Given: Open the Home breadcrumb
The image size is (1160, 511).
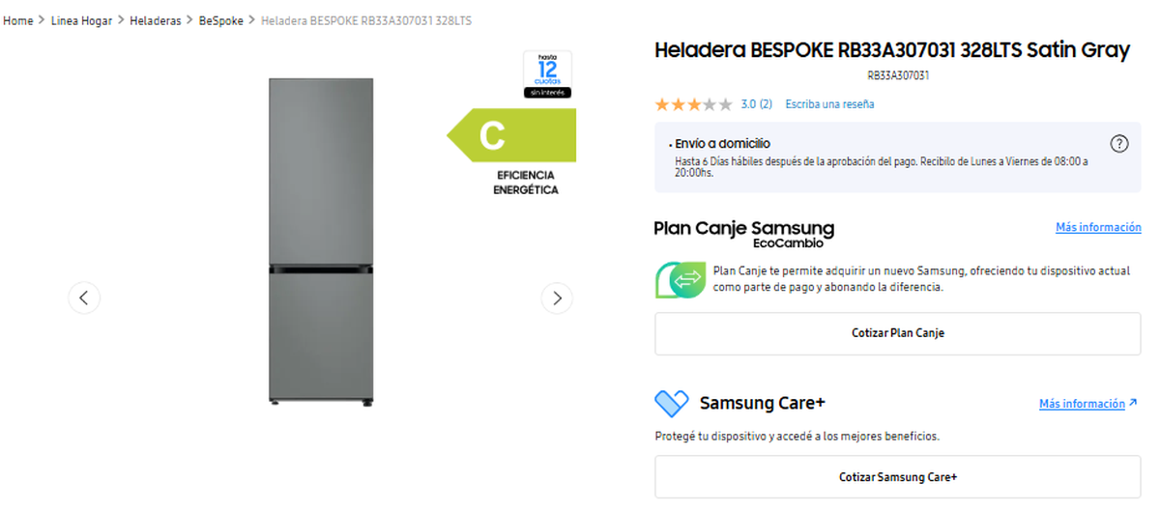Looking at the screenshot, I should (x=18, y=20).
